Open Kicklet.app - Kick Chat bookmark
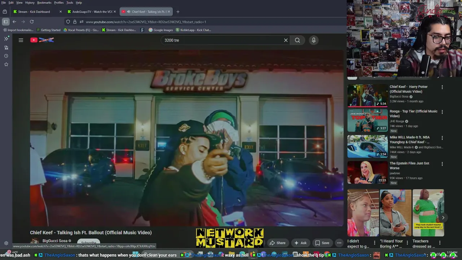Image resolution: width=462 pixels, height=260 pixels. (x=193, y=30)
